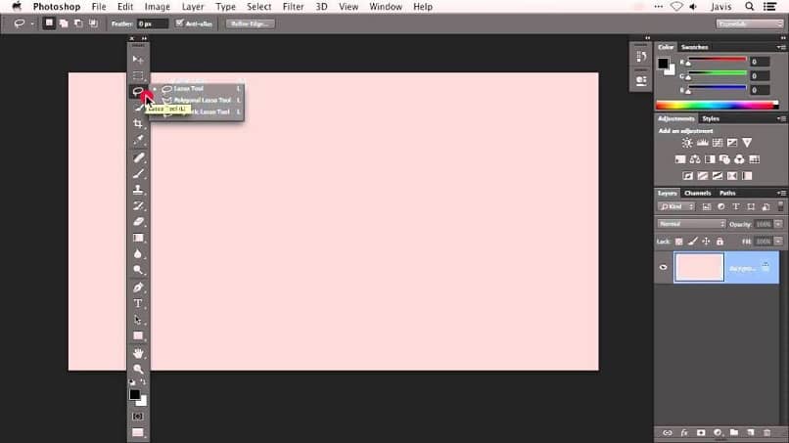Click the foreground color swatch in Color panel
This screenshot has height=443, width=789.
663,64
